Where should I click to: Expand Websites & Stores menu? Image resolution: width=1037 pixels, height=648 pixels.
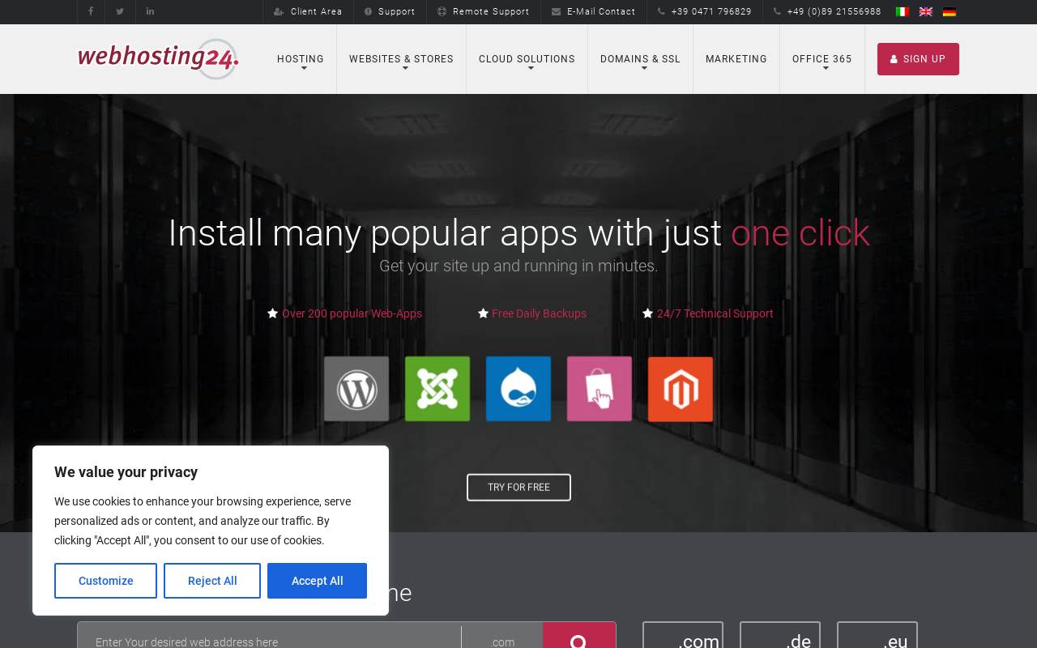point(401,59)
